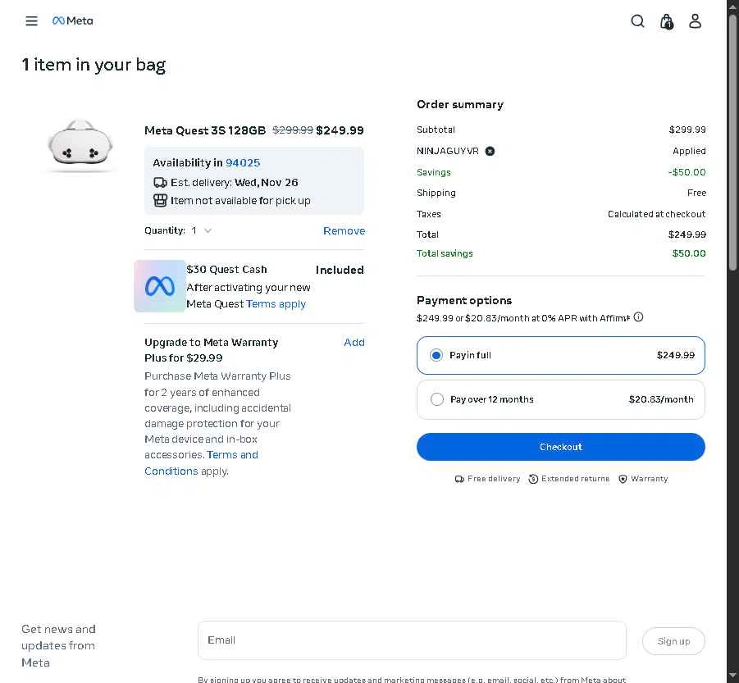
Task: Click the delivery truck icon by Est. delivery
Action: 160,182
